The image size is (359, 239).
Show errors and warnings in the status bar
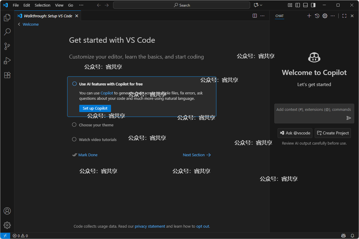point(20,236)
